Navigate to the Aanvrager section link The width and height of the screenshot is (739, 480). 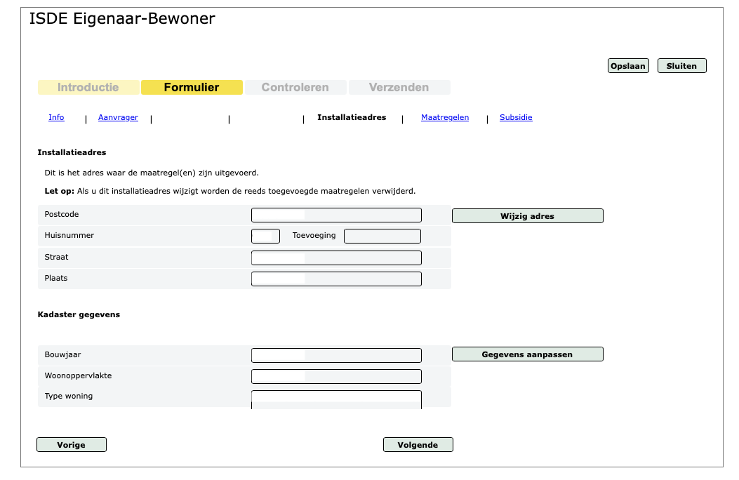click(118, 117)
